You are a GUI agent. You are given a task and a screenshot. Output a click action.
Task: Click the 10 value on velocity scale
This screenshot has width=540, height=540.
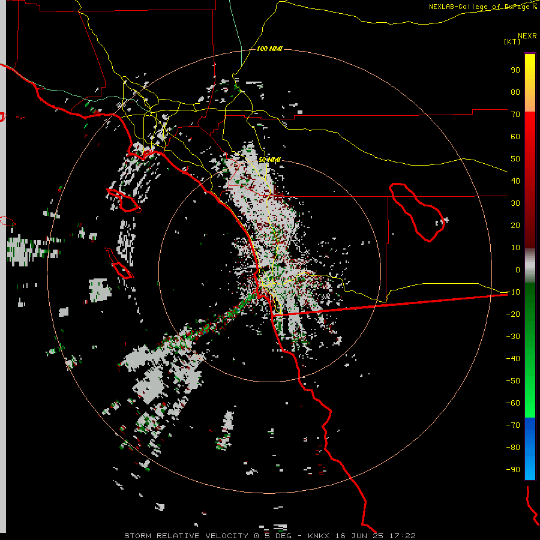[515, 248]
